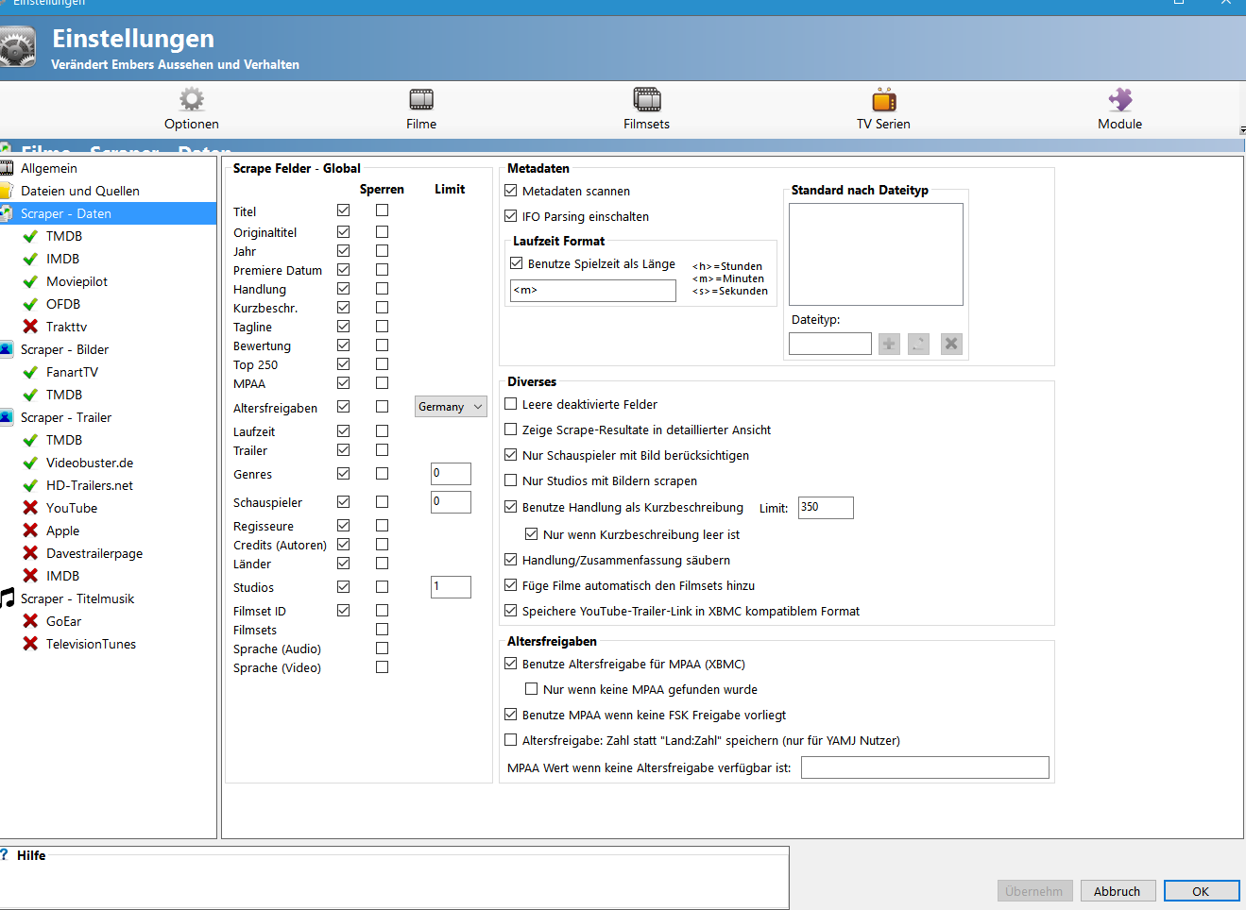Screen dimensions: 1246x910
Task: Check the Sperren box for Sprache (Audio)
Action: pos(382,648)
